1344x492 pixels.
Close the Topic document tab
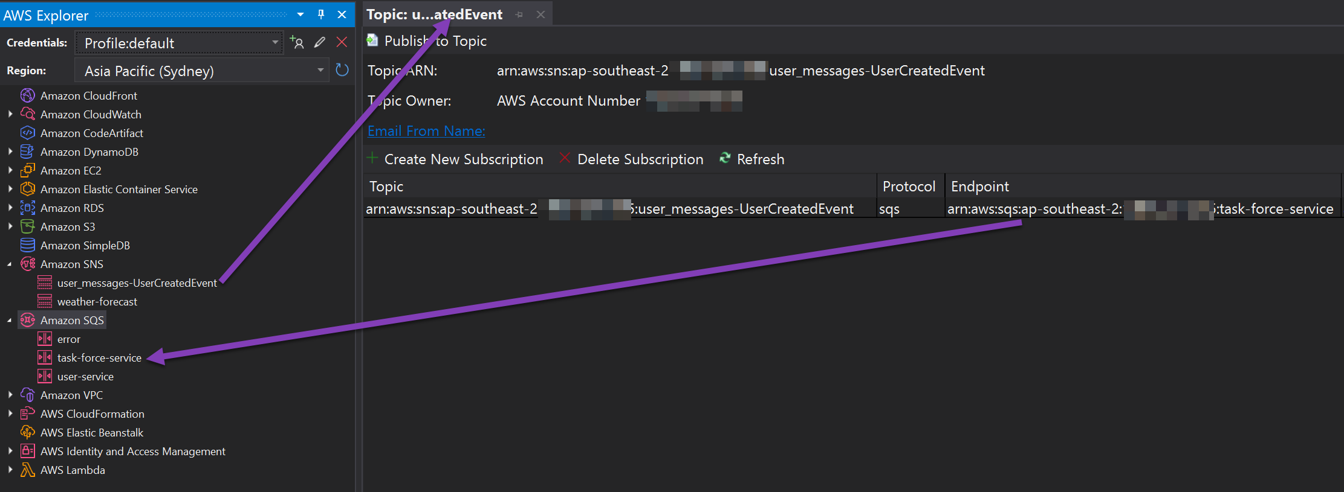[x=541, y=14]
